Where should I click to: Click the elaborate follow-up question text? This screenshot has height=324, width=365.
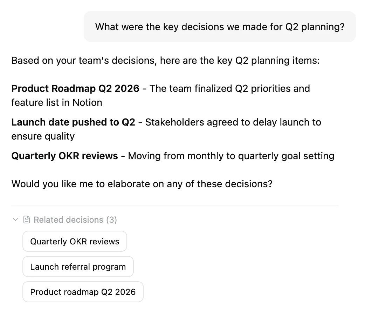142,183
